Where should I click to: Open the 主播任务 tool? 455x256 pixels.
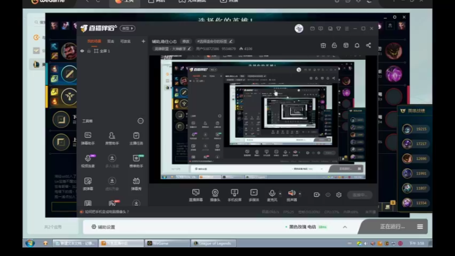[136, 138]
